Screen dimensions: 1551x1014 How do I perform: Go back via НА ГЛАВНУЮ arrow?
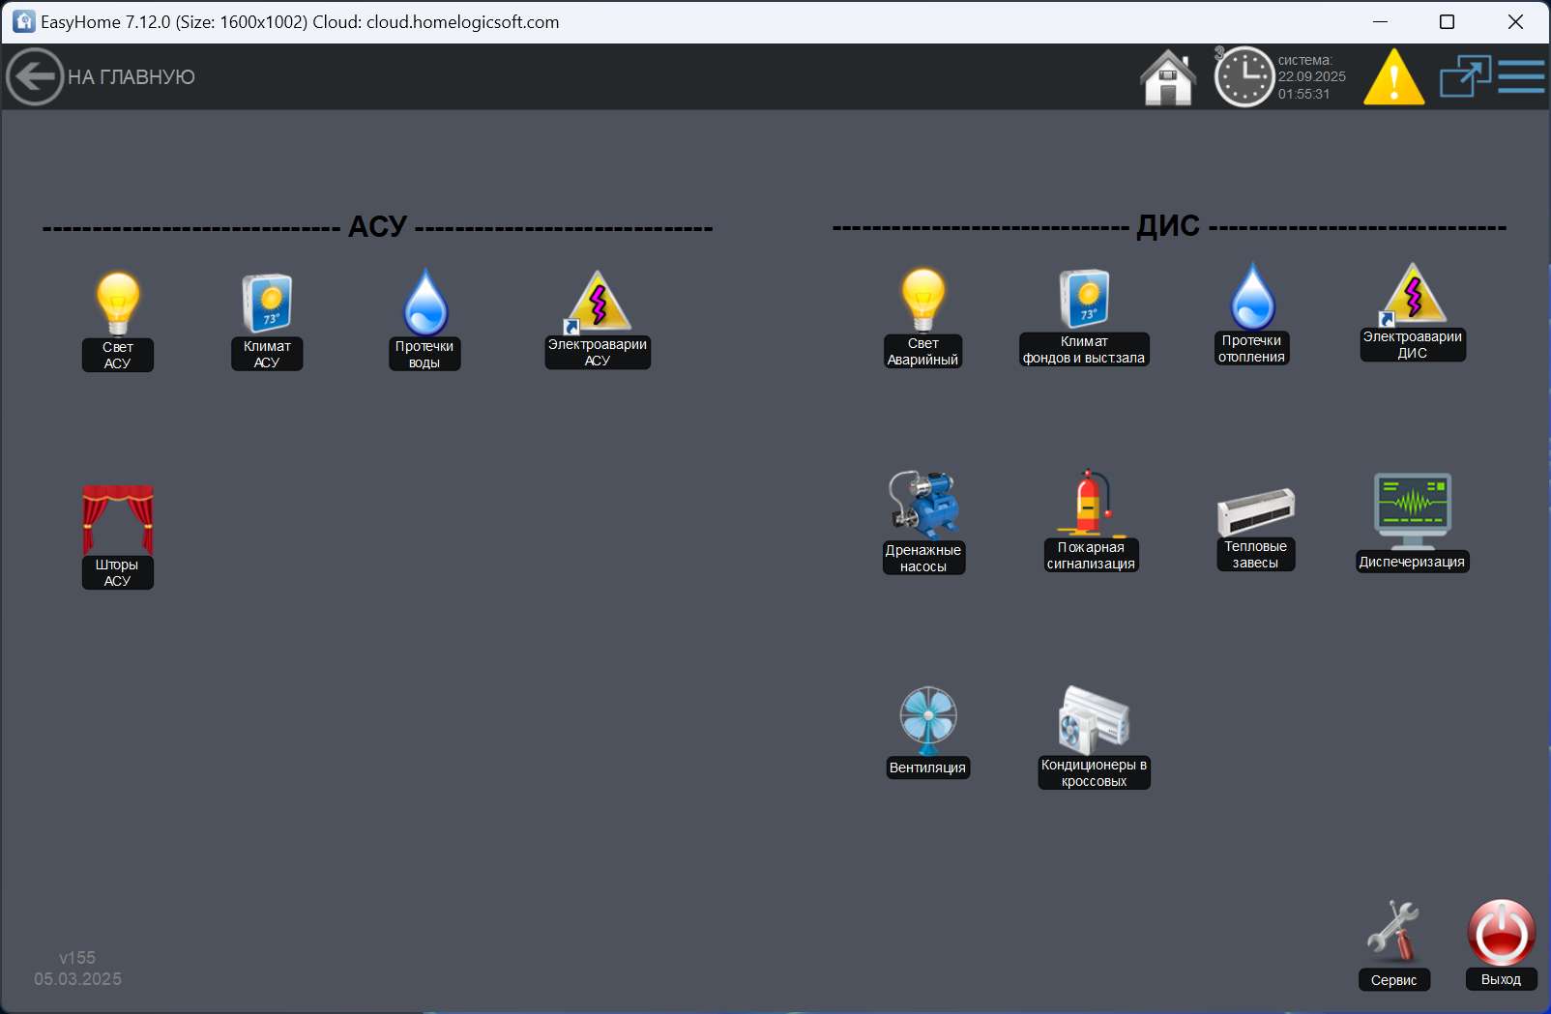35,76
